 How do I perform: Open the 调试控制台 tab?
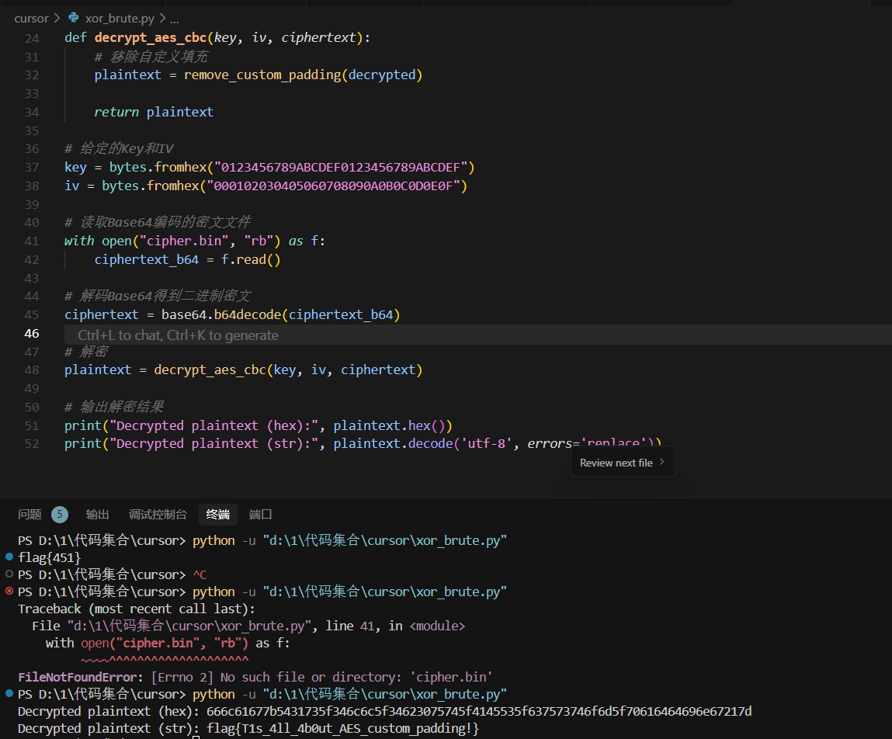coord(158,515)
